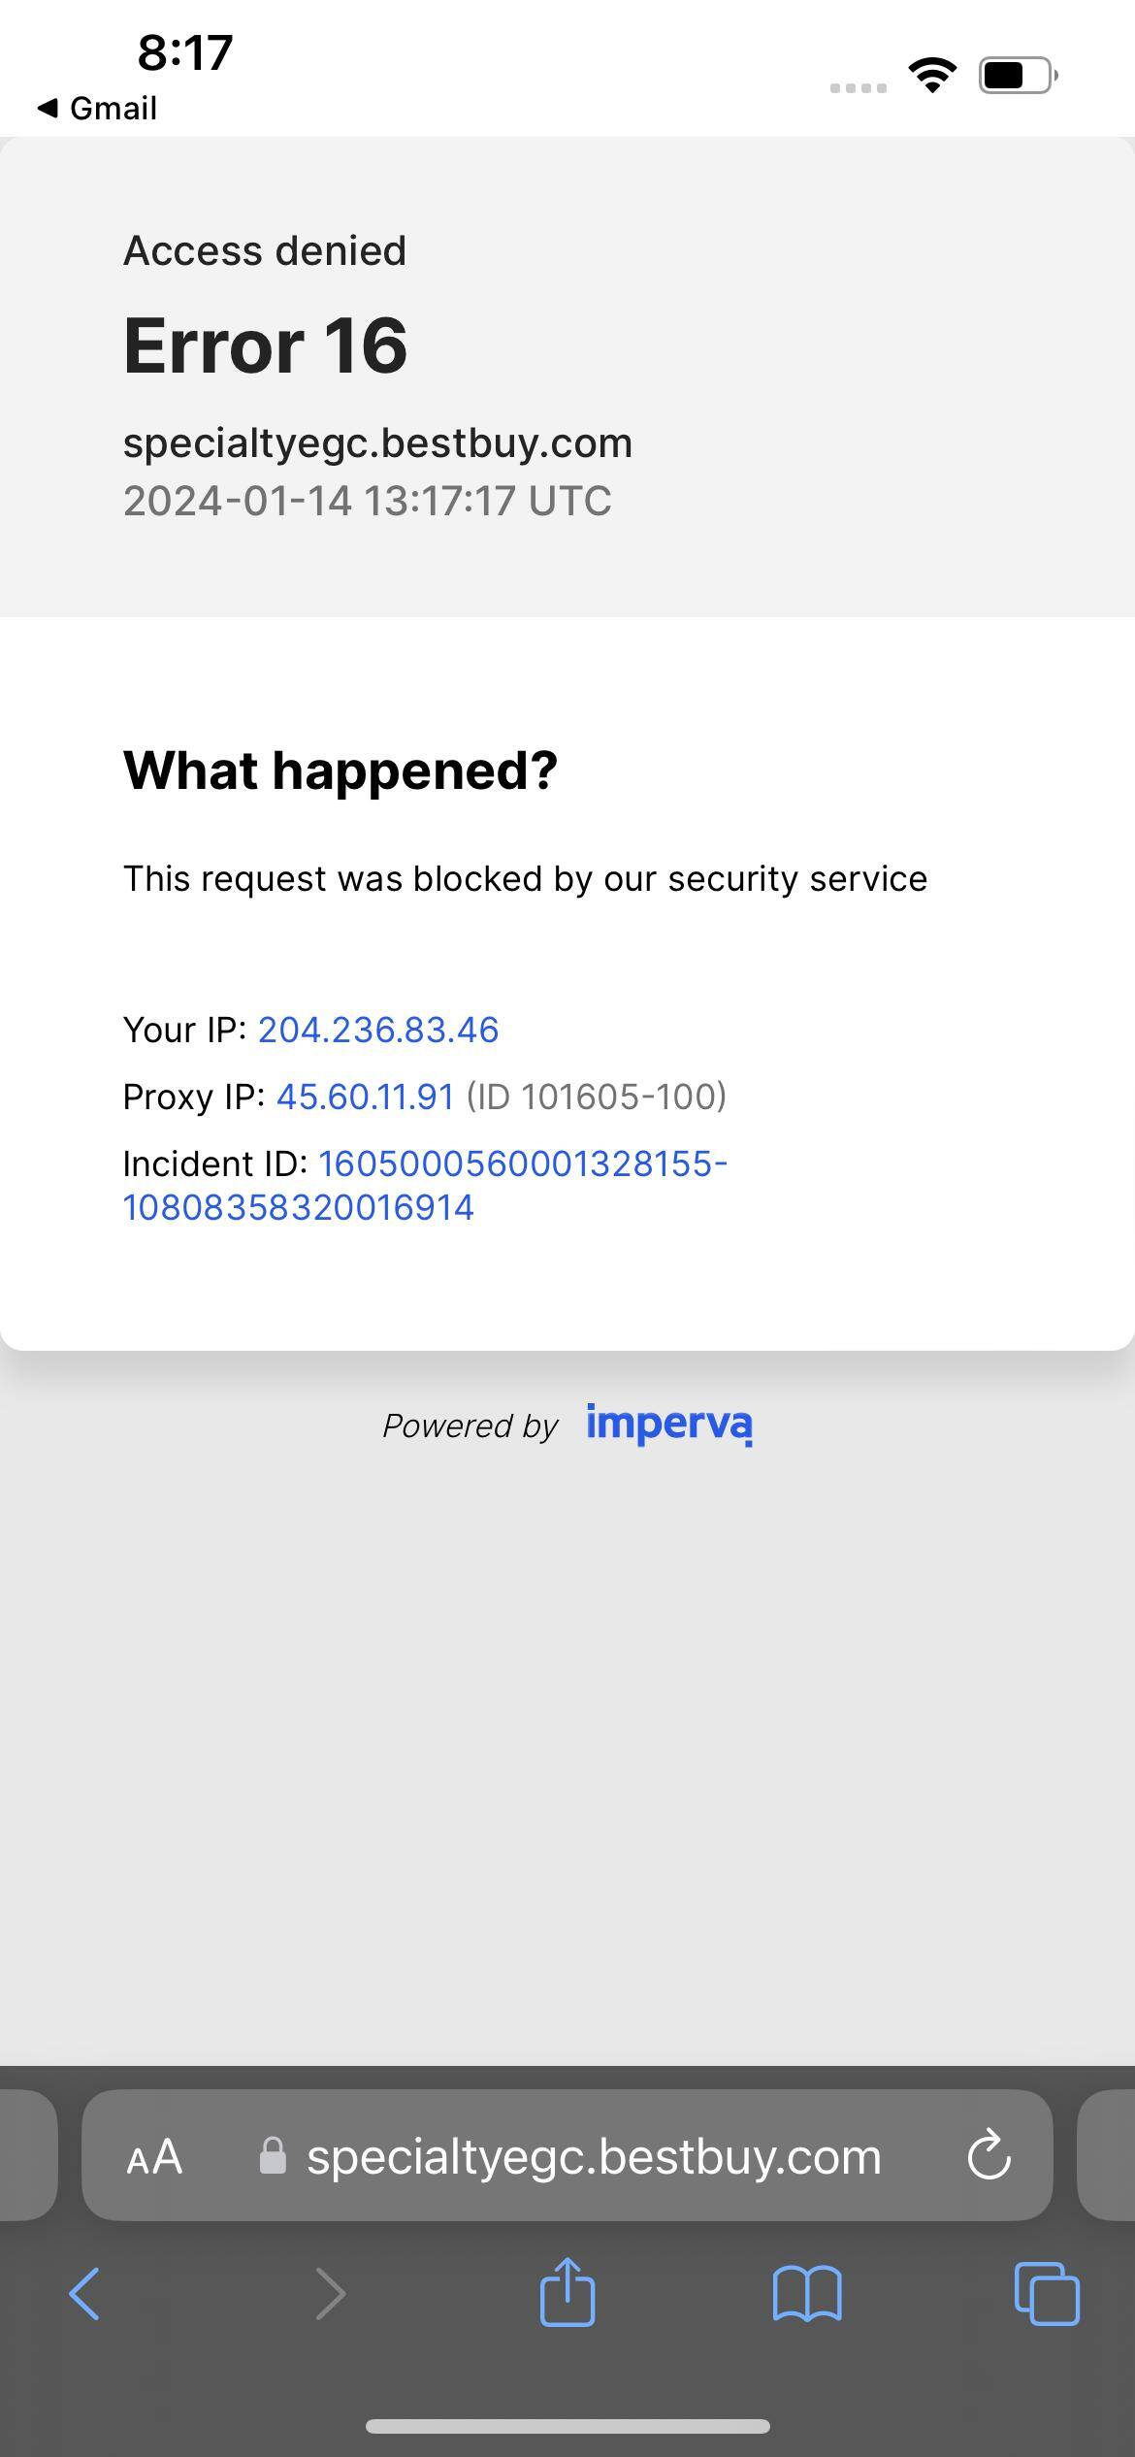Reload the page with the refresh icon
Viewport: 1135px width, 2457px height.
click(989, 2157)
